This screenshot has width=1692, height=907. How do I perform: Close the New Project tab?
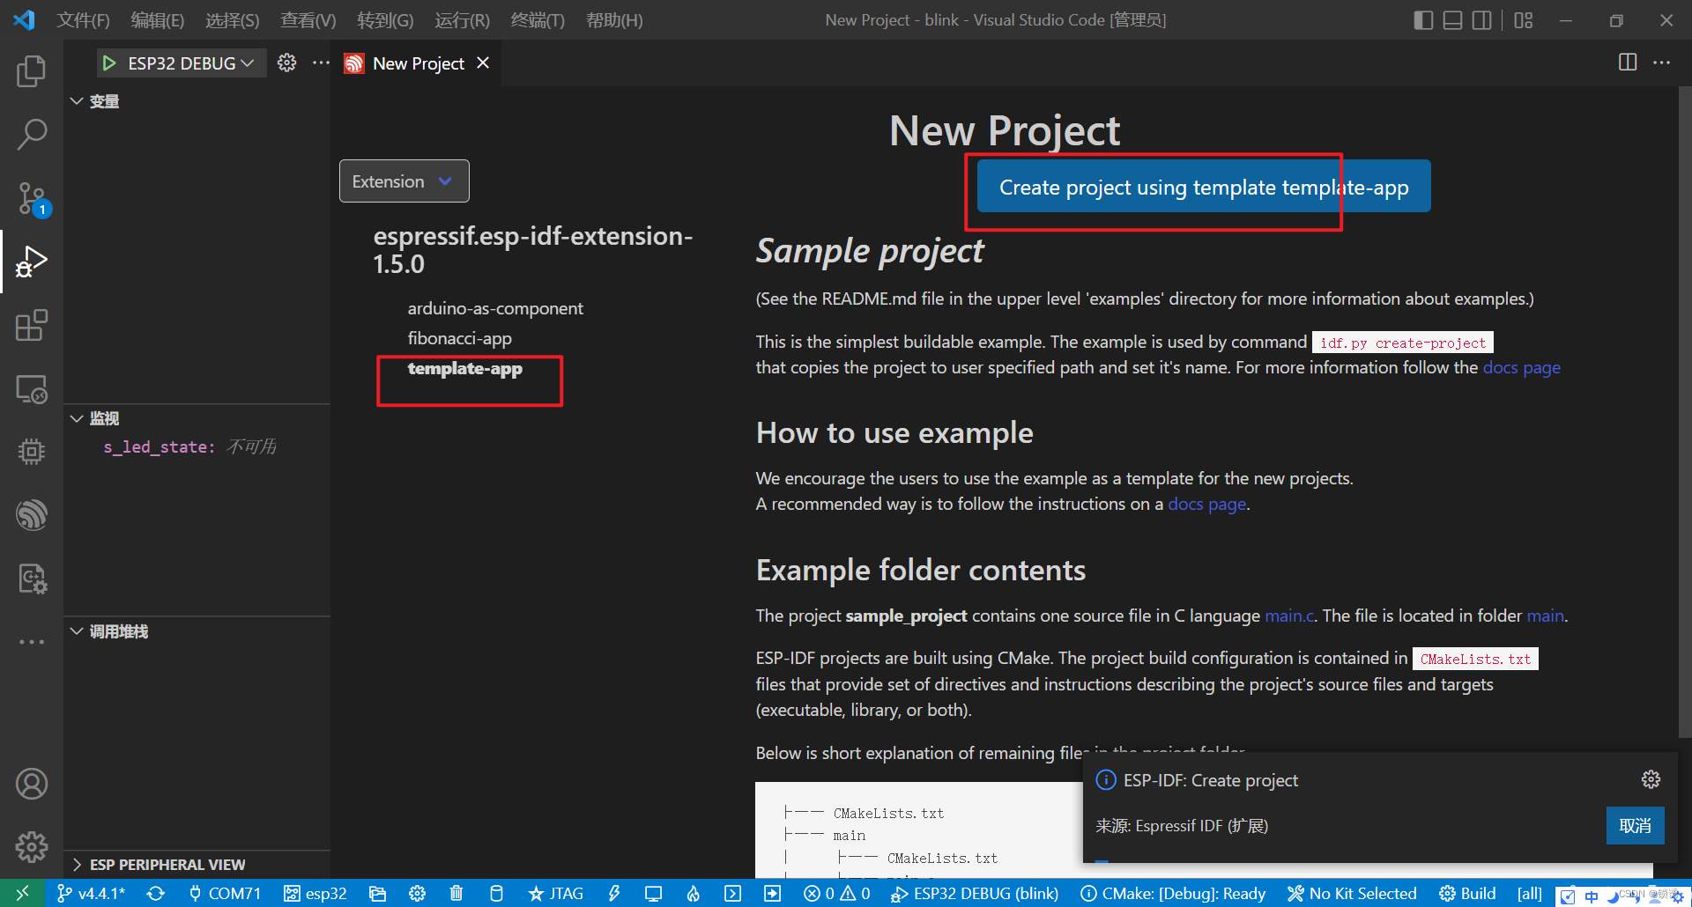tap(483, 63)
